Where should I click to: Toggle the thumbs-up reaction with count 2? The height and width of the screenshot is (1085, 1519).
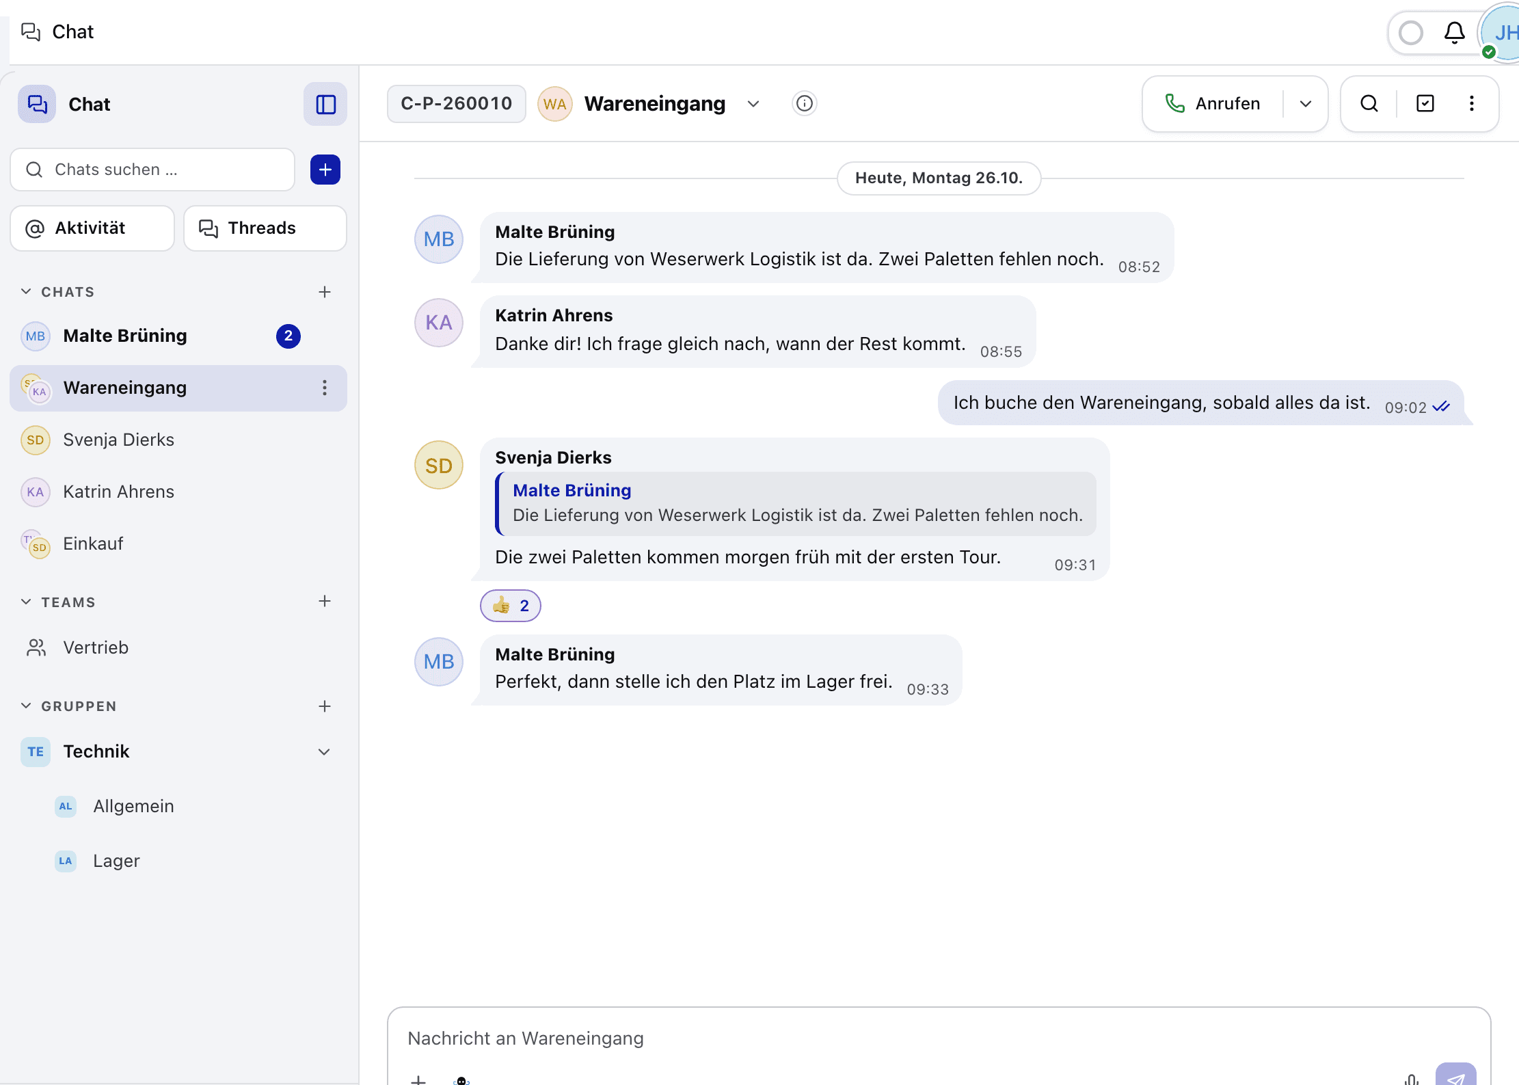click(x=511, y=606)
